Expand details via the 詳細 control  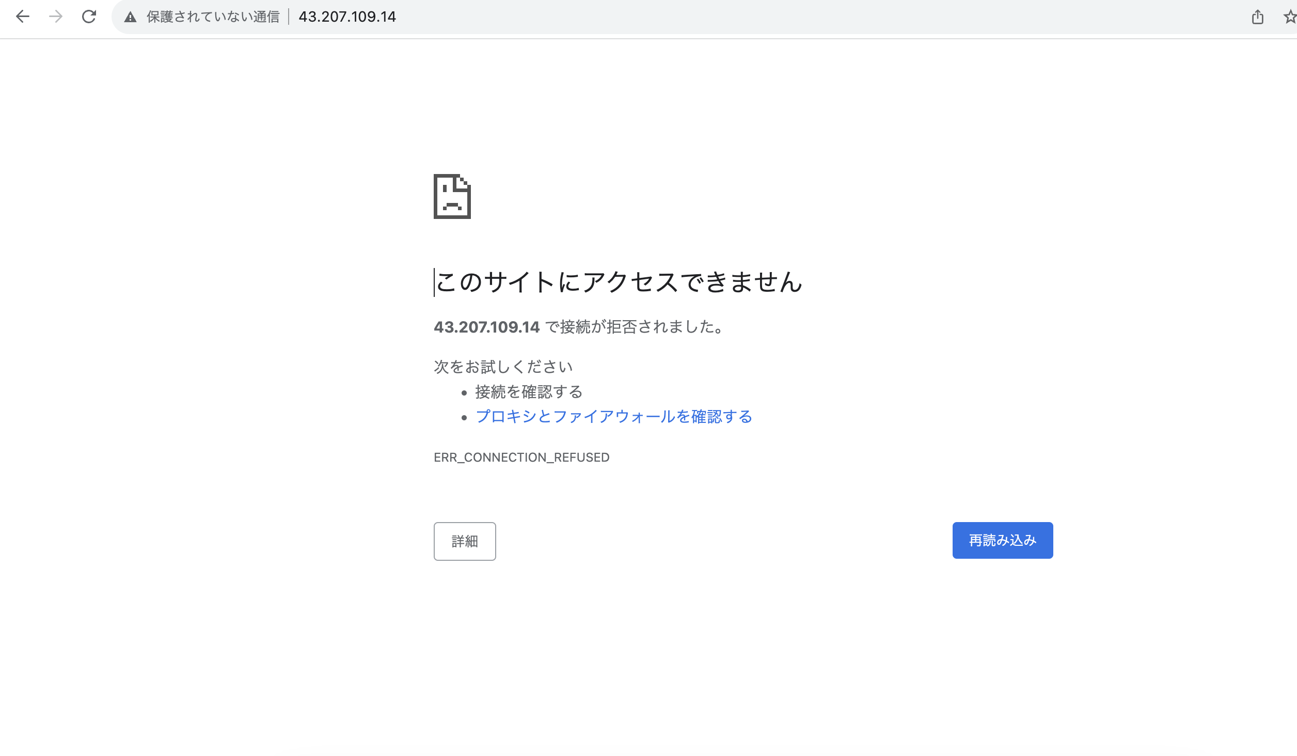[x=464, y=541]
